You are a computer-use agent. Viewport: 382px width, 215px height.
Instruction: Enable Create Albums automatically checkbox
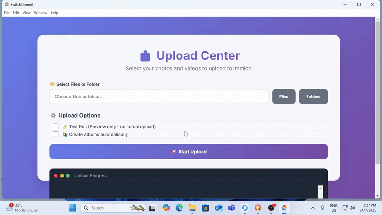point(55,134)
